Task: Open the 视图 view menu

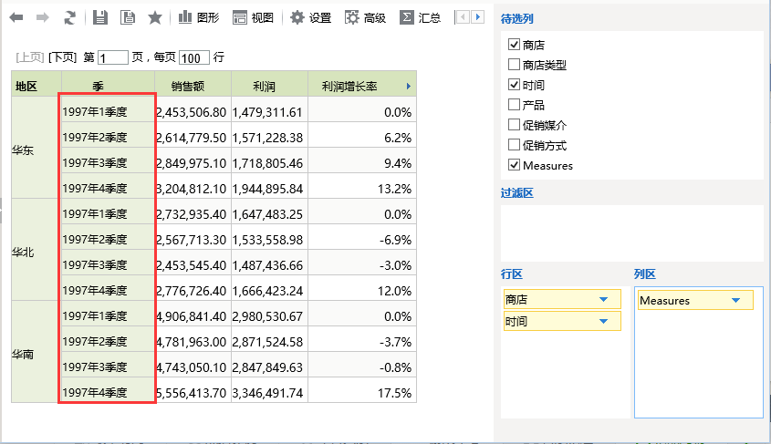Action: (x=253, y=17)
